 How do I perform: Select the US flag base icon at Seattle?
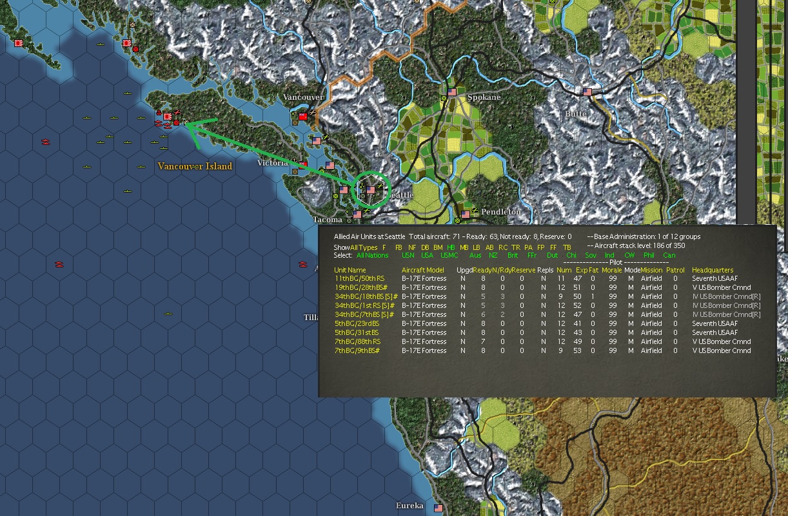[371, 191]
